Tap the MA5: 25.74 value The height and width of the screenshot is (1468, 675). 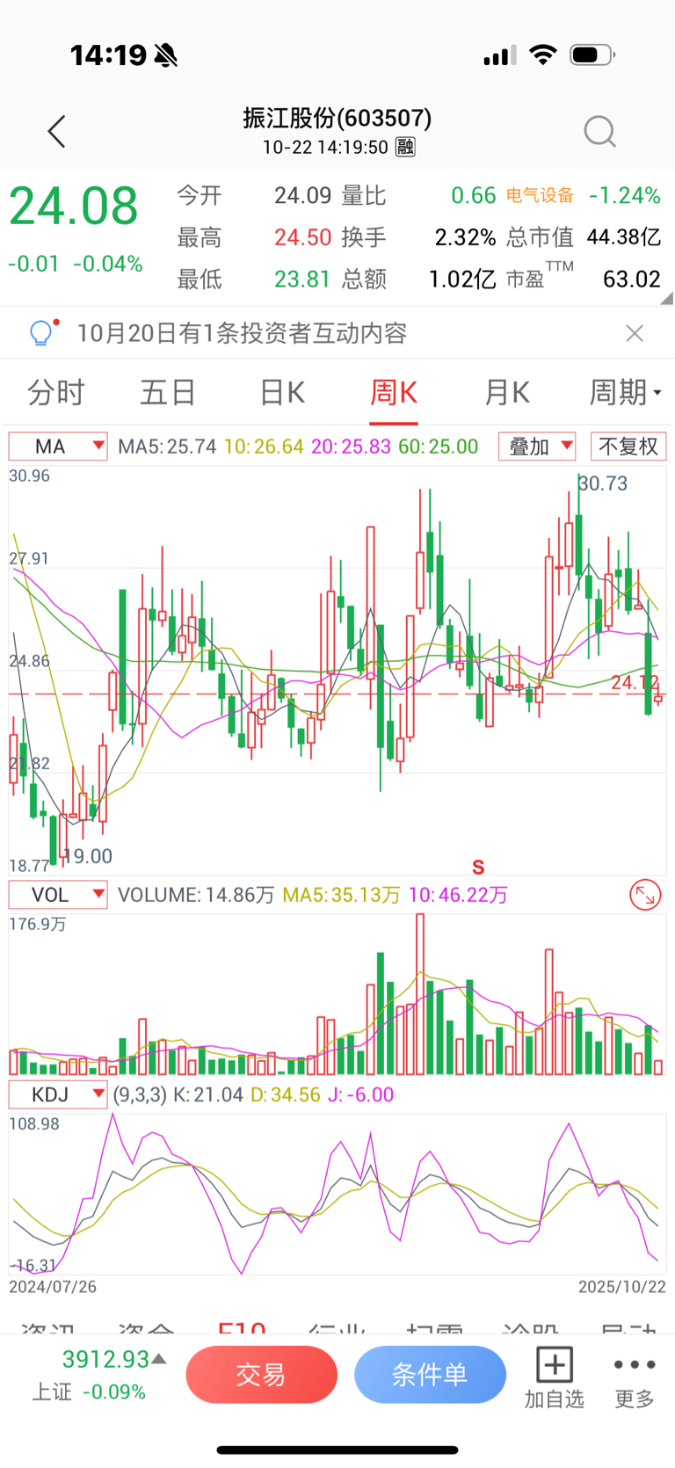pyautogui.click(x=167, y=447)
